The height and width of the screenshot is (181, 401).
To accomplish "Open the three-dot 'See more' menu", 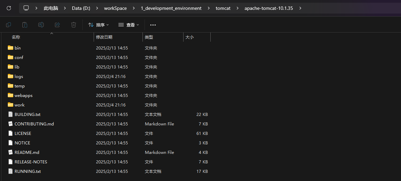I will tap(153, 25).
